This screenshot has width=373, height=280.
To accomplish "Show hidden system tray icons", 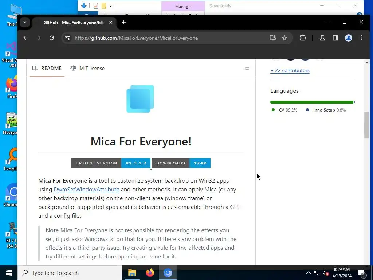I will (308, 273).
